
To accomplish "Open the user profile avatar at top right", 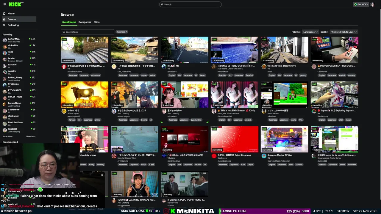I will (372, 4).
